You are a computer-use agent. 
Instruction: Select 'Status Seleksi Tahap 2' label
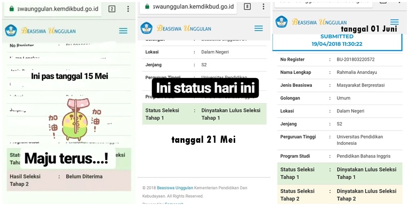point(298,195)
